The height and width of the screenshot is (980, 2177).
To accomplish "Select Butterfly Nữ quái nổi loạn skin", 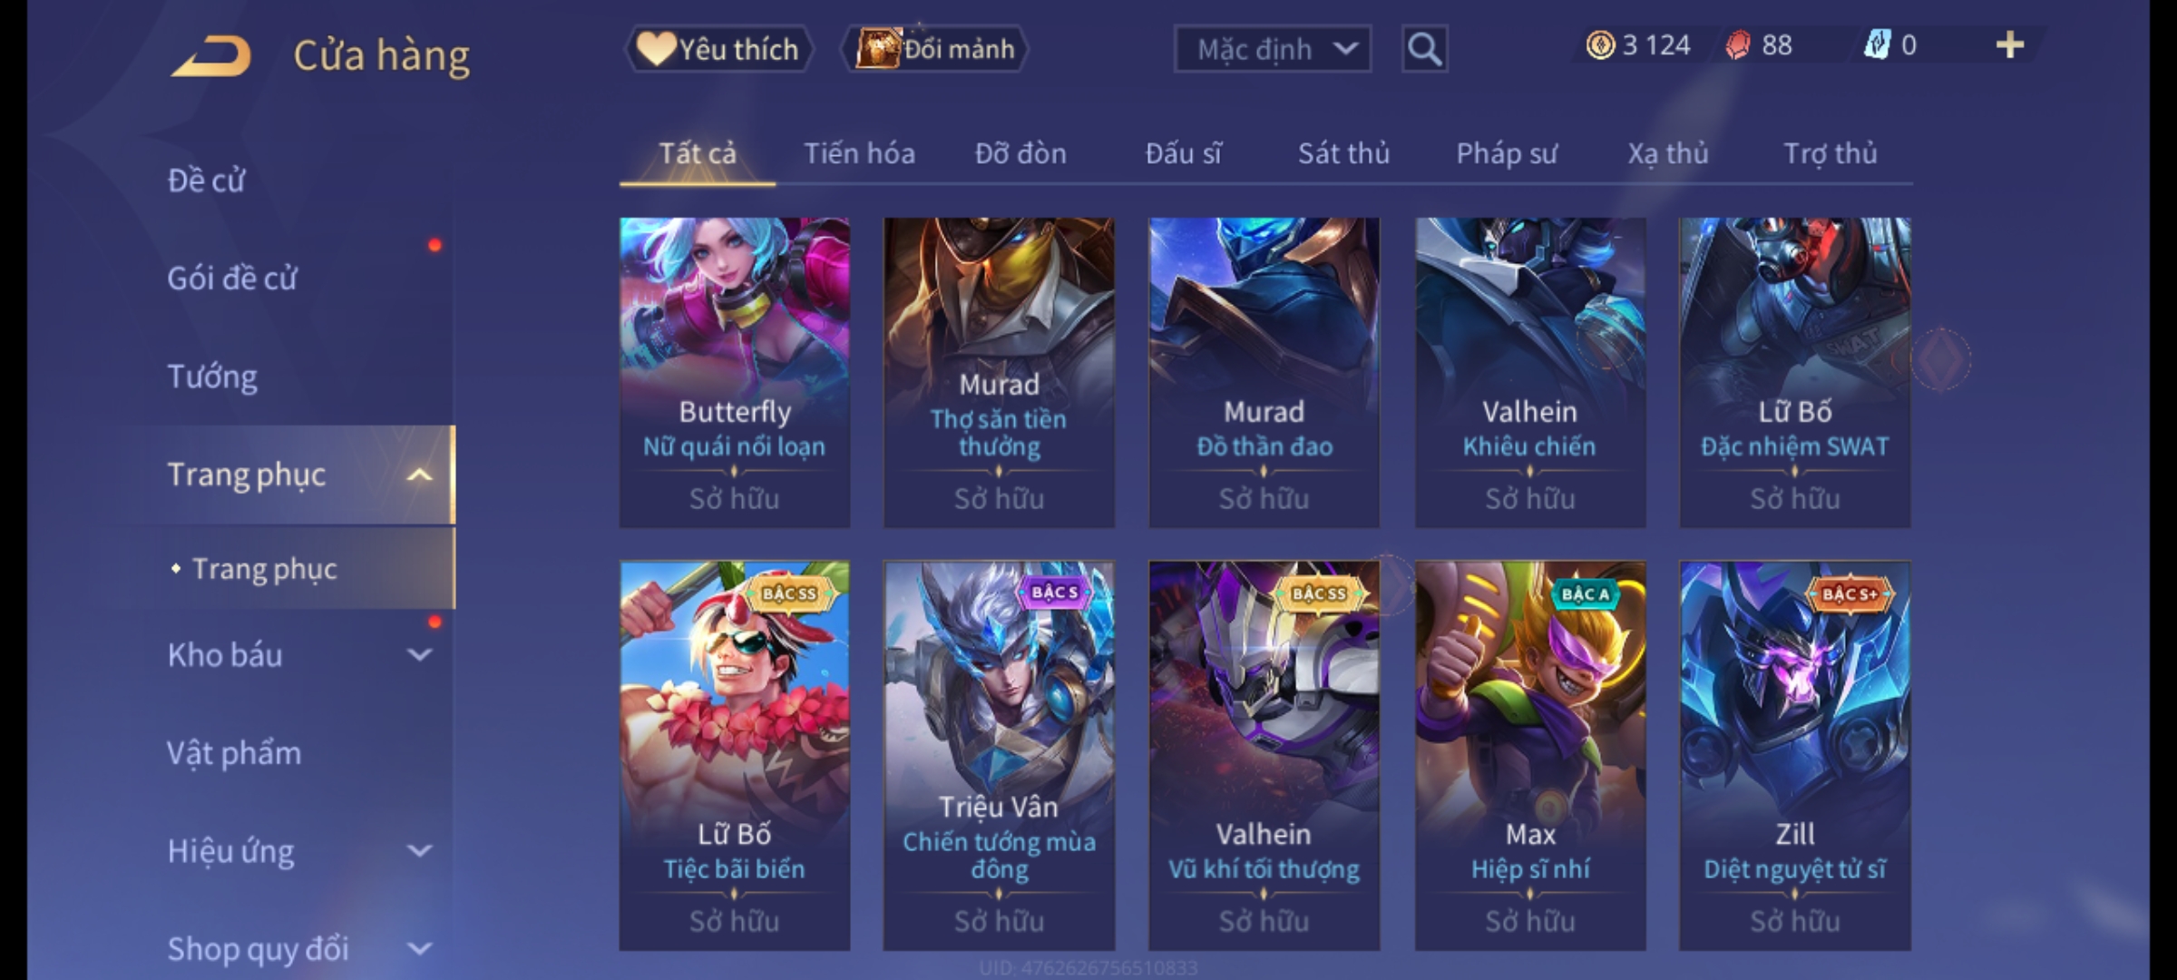I will click(735, 372).
